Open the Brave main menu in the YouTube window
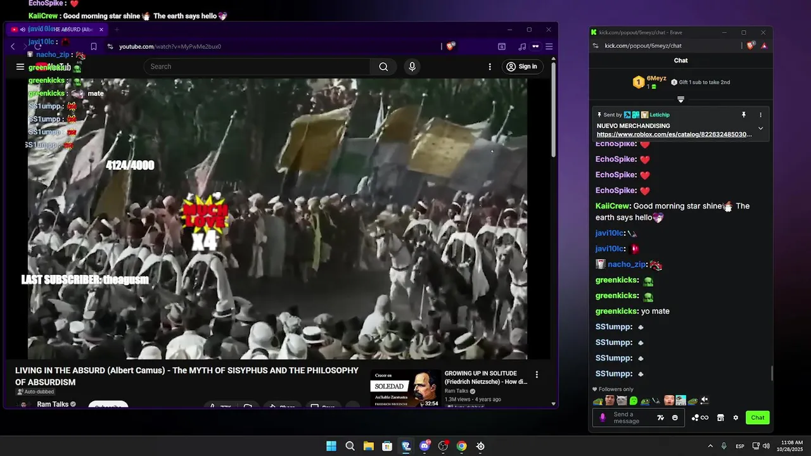 pos(549,46)
